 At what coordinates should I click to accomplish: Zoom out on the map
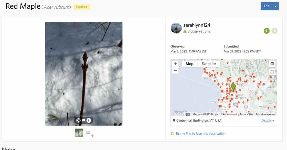(x=175, y=70)
